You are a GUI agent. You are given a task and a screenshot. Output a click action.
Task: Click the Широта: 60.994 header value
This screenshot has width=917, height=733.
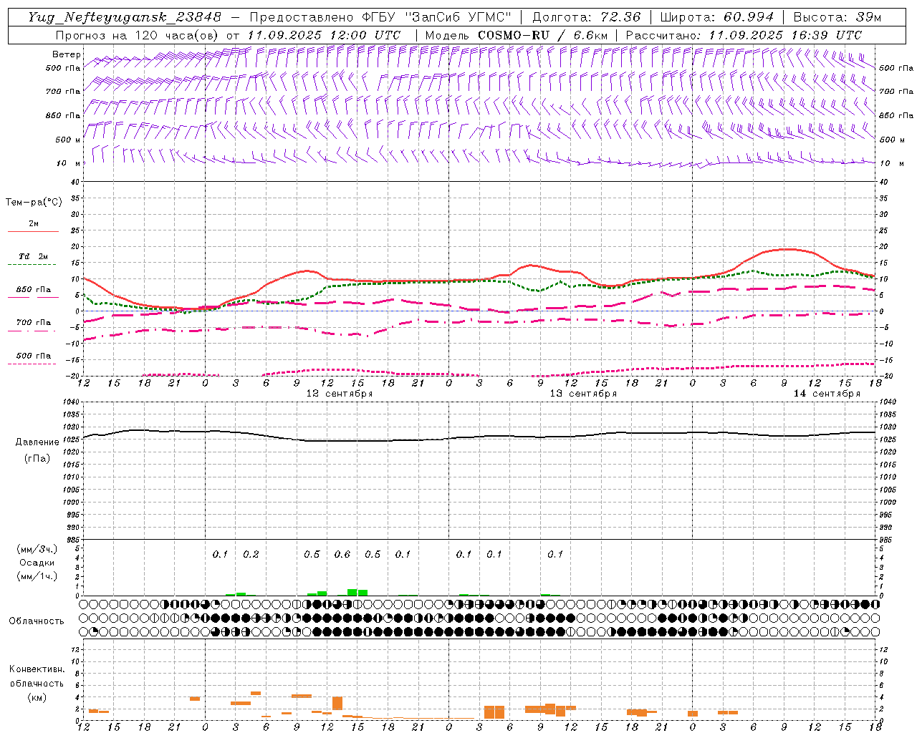(x=716, y=17)
